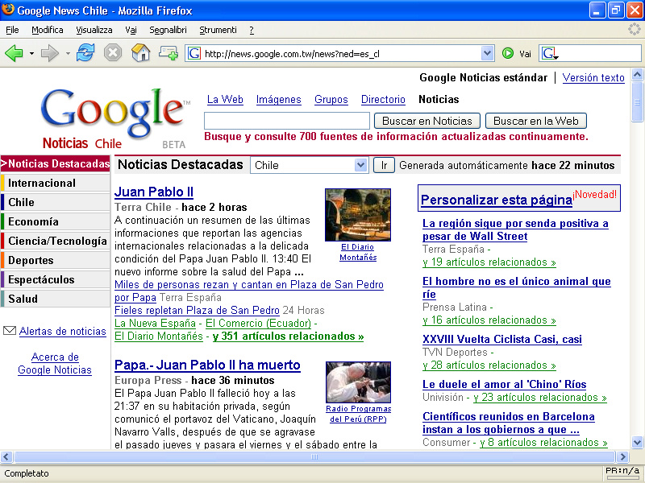645x483 pixels.
Task: Select the Chile sidebar section
Action: pos(55,202)
